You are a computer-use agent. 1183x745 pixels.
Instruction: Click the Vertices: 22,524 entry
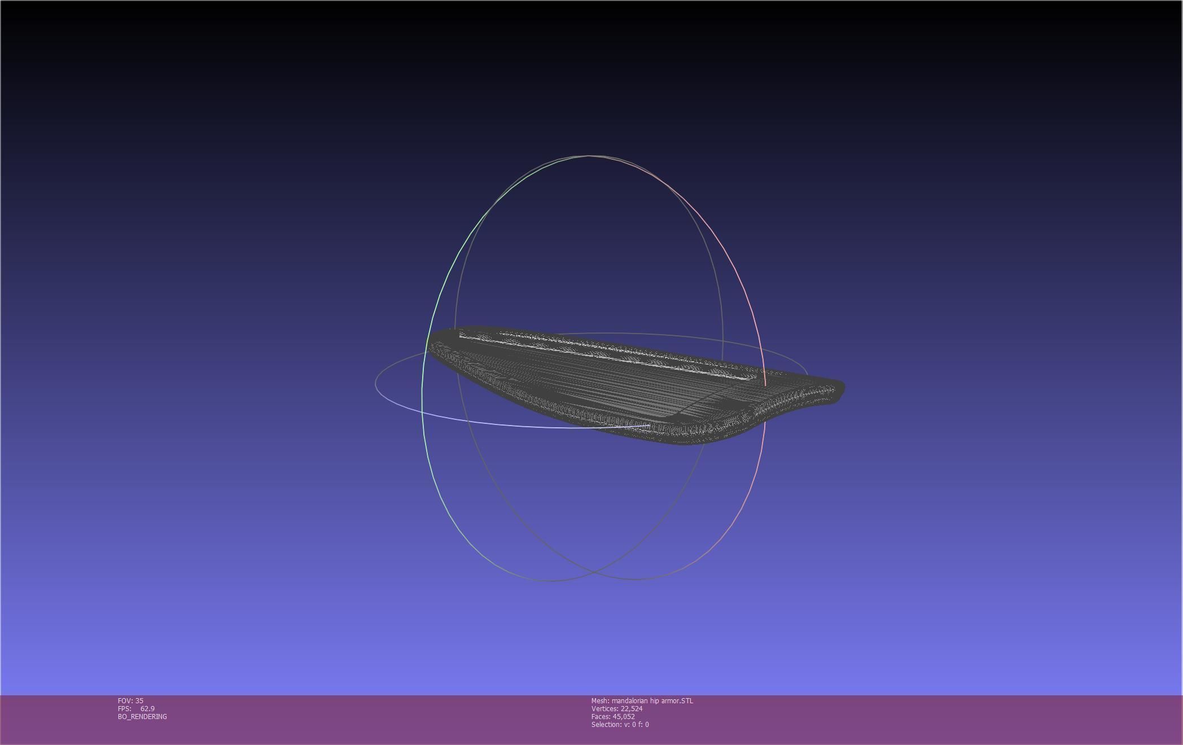click(x=617, y=708)
